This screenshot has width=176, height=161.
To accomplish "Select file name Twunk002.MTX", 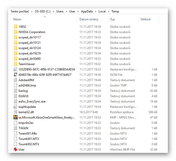I will click(29, 144).
